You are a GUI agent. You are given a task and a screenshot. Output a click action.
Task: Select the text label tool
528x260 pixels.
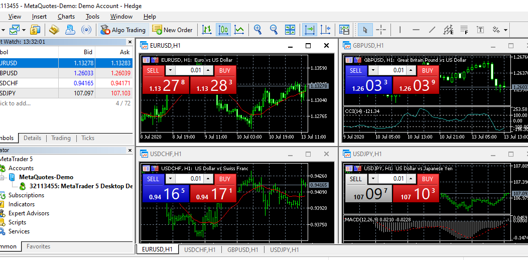pos(480,30)
